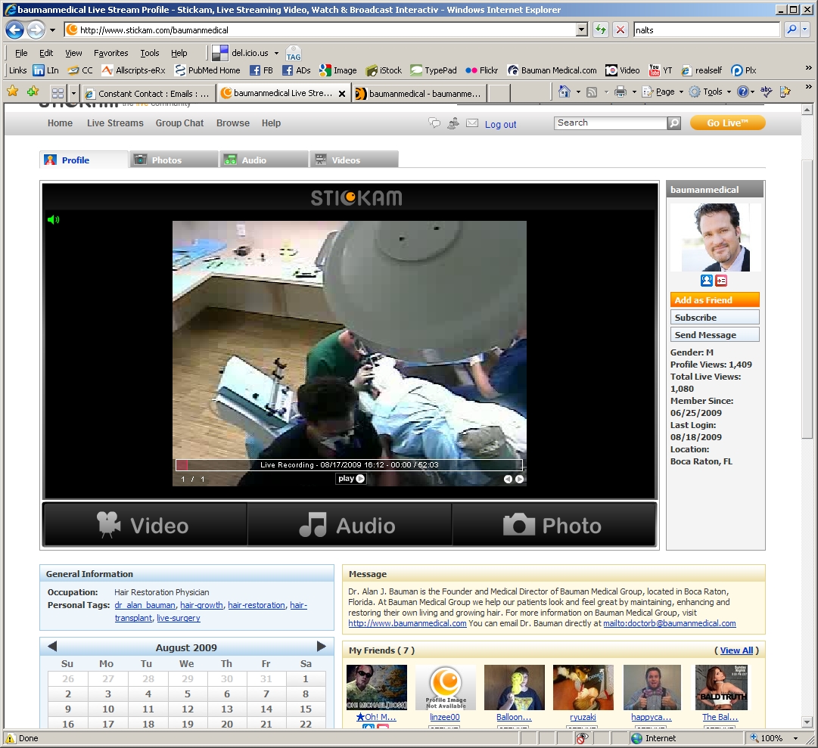Expand the address bar dropdown arrow
The image size is (818, 748).
[x=582, y=29]
